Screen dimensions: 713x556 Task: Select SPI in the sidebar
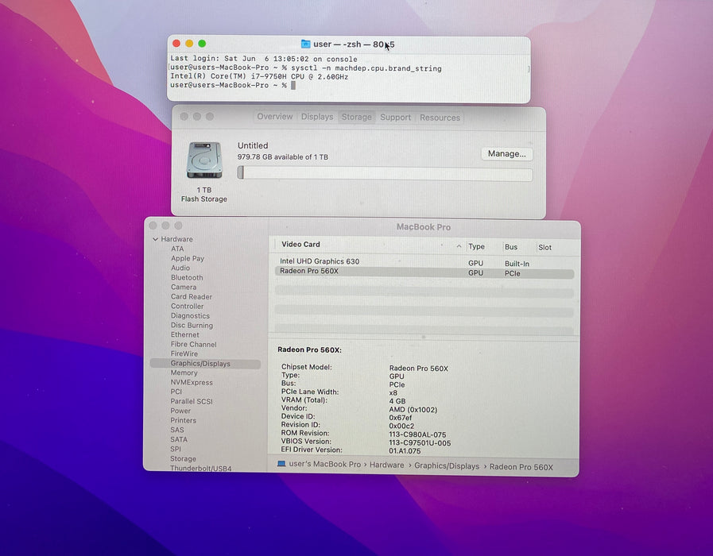coord(176,449)
